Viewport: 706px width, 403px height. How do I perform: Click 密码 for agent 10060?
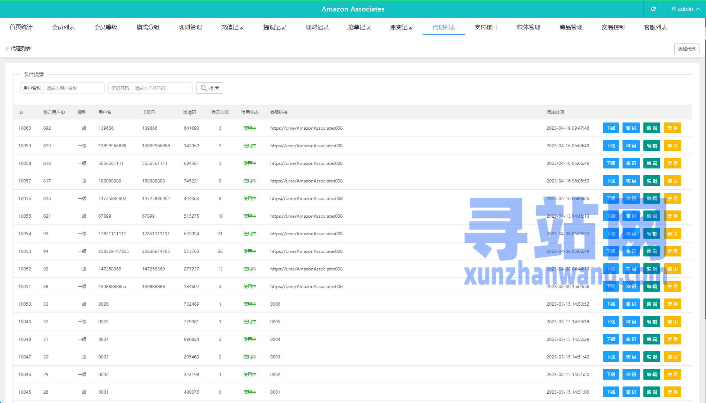631,128
